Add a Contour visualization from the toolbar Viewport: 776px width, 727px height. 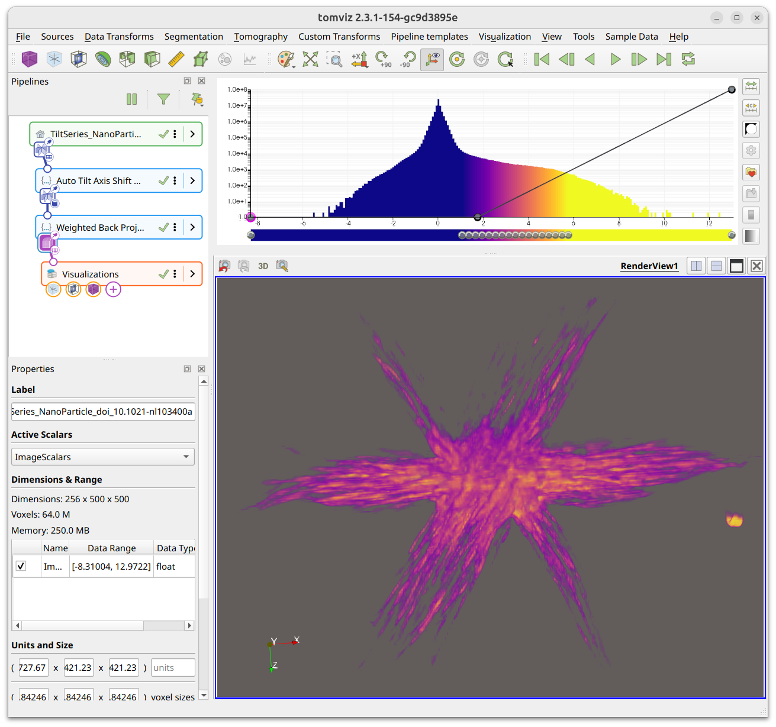click(x=103, y=59)
